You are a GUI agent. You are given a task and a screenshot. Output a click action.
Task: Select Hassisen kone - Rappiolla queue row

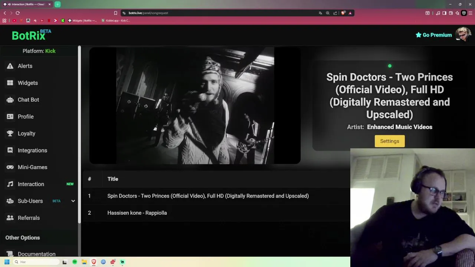click(x=216, y=213)
